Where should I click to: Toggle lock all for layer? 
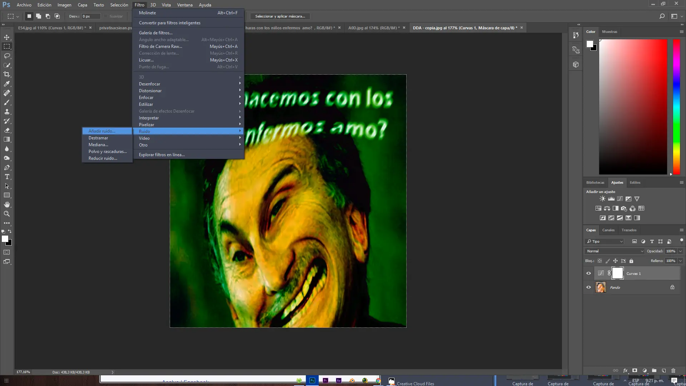(x=631, y=261)
